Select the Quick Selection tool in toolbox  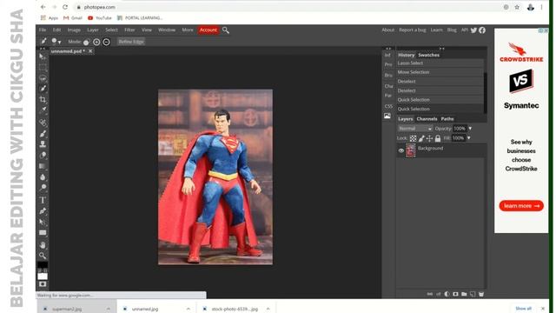[43, 89]
